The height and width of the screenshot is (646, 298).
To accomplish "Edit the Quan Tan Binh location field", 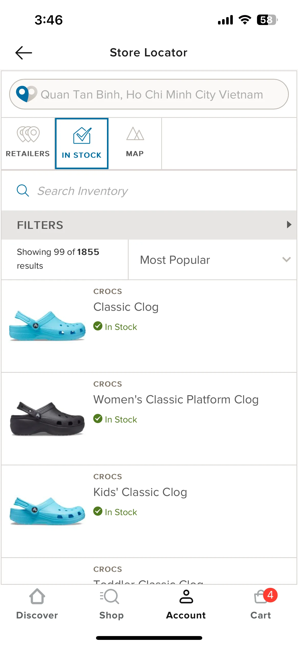I will click(x=149, y=94).
